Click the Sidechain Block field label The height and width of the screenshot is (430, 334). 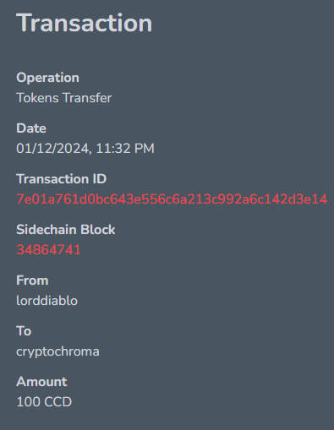66,230
